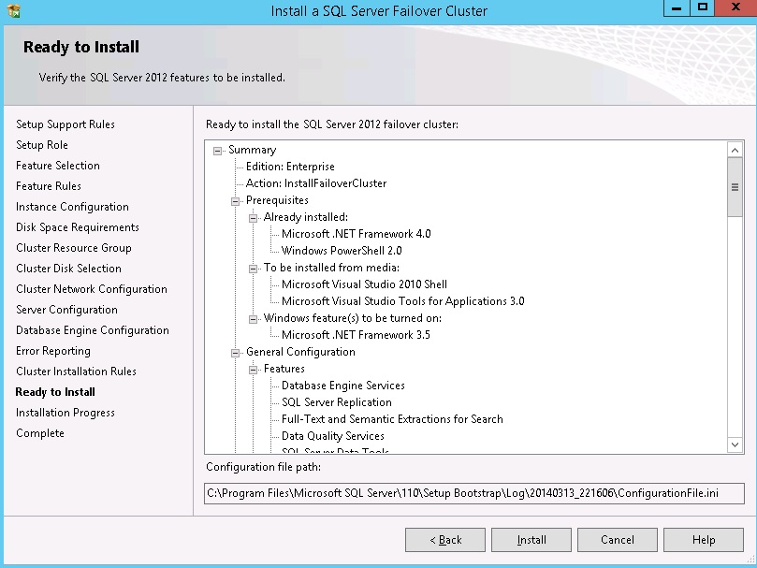The image size is (757, 568).
Task: Go to Setup Role step
Action: point(42,145)
